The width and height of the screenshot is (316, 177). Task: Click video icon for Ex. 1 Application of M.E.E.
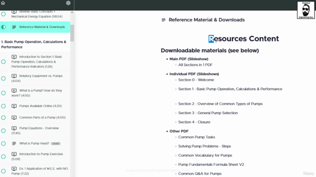tap(14, 169)
